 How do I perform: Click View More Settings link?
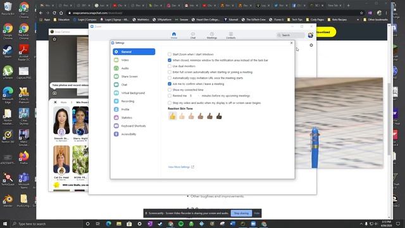coord(181,167)
